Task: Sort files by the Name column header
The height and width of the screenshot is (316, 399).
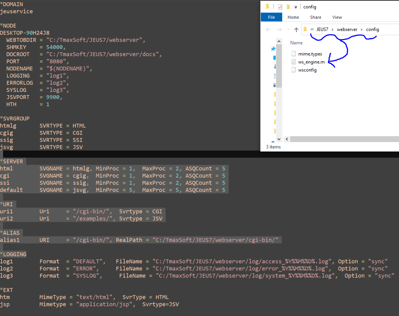Action: click(x=296, y=43)
